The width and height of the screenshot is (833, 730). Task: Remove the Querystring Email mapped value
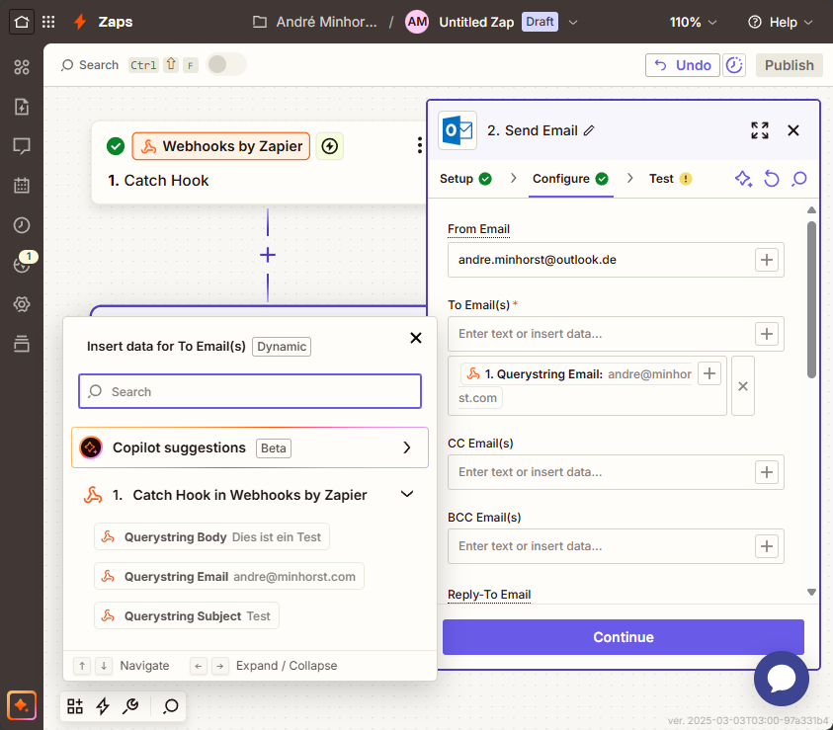click(x=743, y=385)
